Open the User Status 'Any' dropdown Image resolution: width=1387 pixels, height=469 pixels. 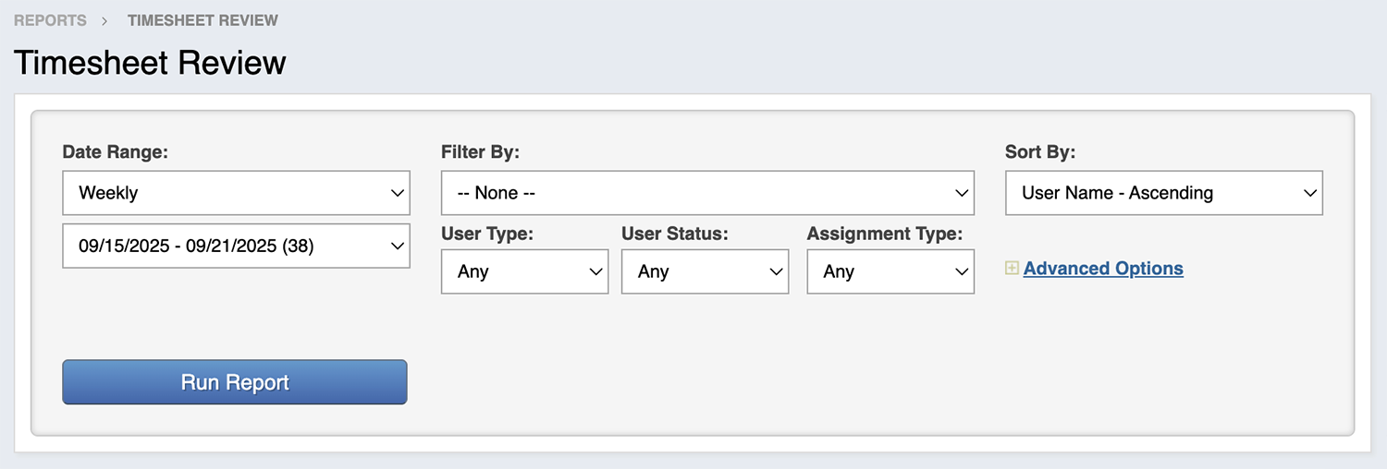(705, 271)
